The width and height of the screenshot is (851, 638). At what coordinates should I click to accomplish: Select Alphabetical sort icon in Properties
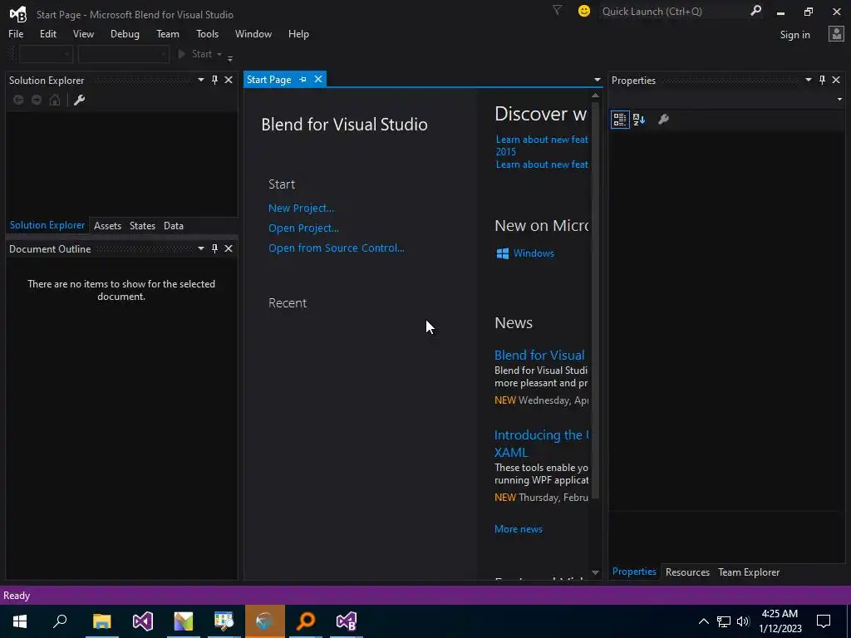[x=639, y=120]
